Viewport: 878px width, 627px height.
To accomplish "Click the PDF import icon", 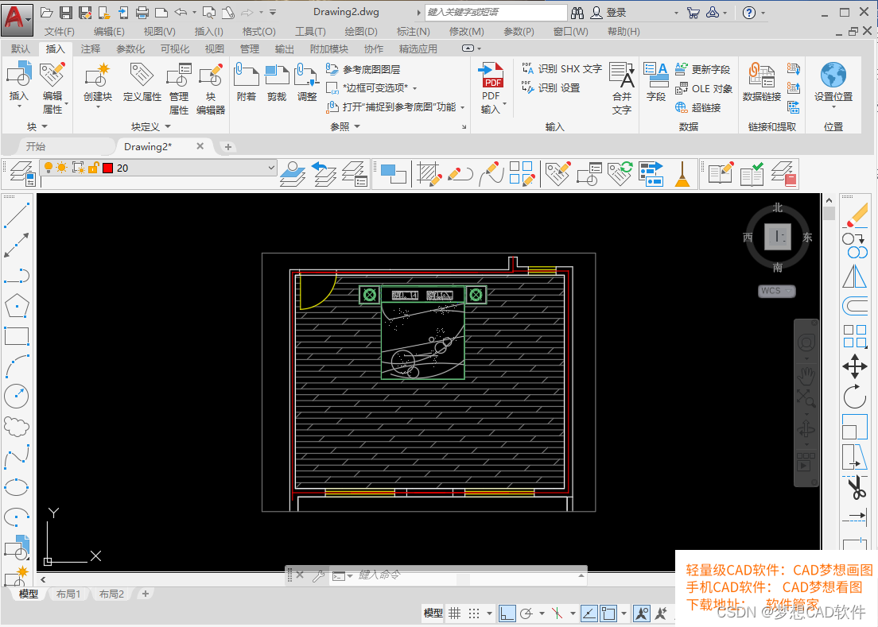I will 491,75.
